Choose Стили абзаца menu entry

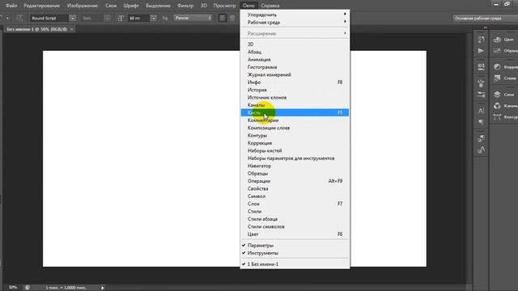295,219
